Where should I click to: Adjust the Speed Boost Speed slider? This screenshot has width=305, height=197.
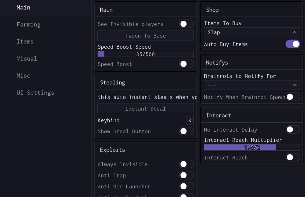(145, 54)
